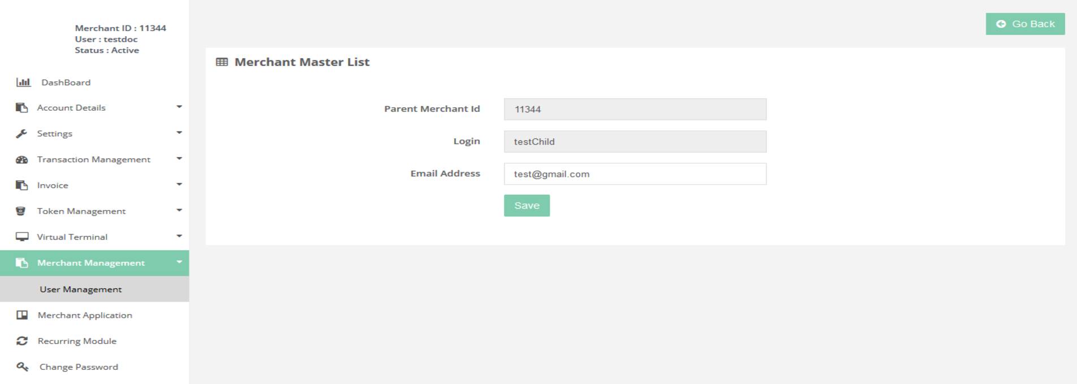The width and height of the screenshot is (1077, 384).
Task: Click the Recurring Module refresh icon
Action: pyautogui.click(x=22, y=341)
